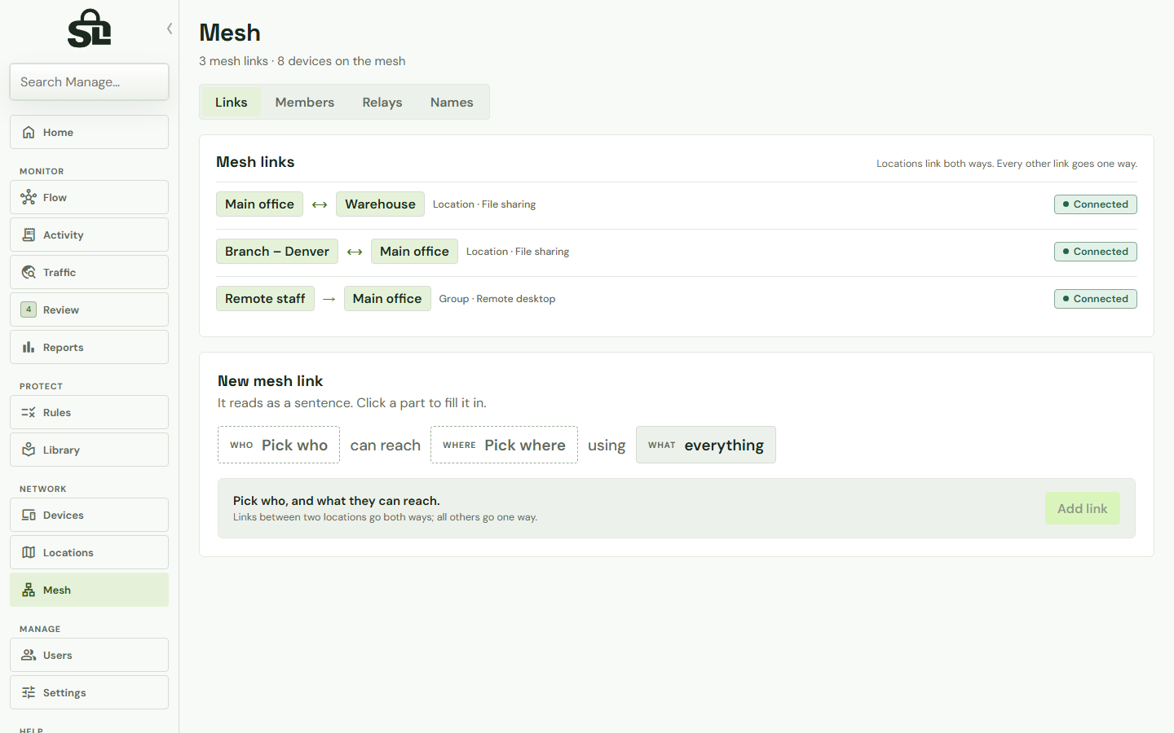Click '3 mesh links · 8 devices on the mesh'
Viewport: 1174px width, 733px height.
[x=302, y=61]
